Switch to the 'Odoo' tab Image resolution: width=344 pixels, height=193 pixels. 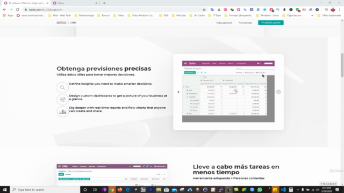[75, 3]
